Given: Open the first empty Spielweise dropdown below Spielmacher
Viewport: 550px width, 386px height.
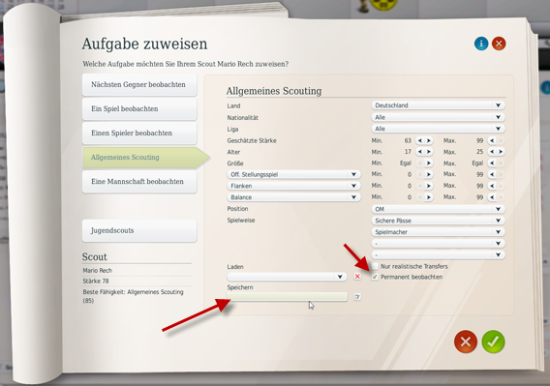Looking at the screenshot, I should 438,244.
